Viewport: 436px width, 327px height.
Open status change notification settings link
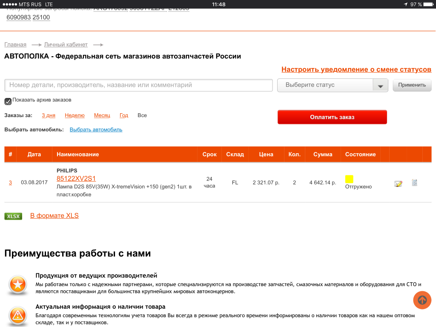[356, 69]
